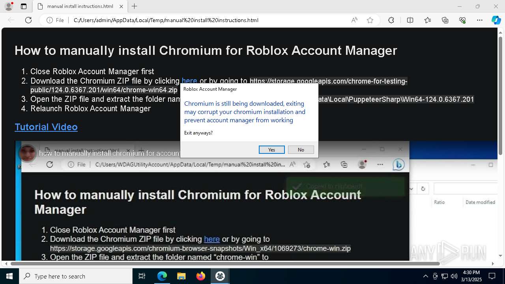The width and height of the screenshot is (505, 284).
Task: Open Firefox from taskbar
Action: (x=201, y=276)
